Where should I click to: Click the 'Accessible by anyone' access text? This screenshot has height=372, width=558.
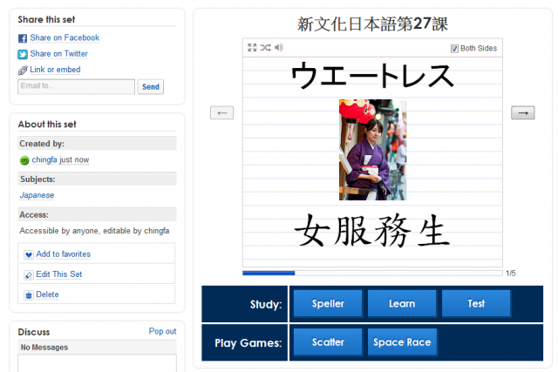pyautogui.click(x=94, y=231)
